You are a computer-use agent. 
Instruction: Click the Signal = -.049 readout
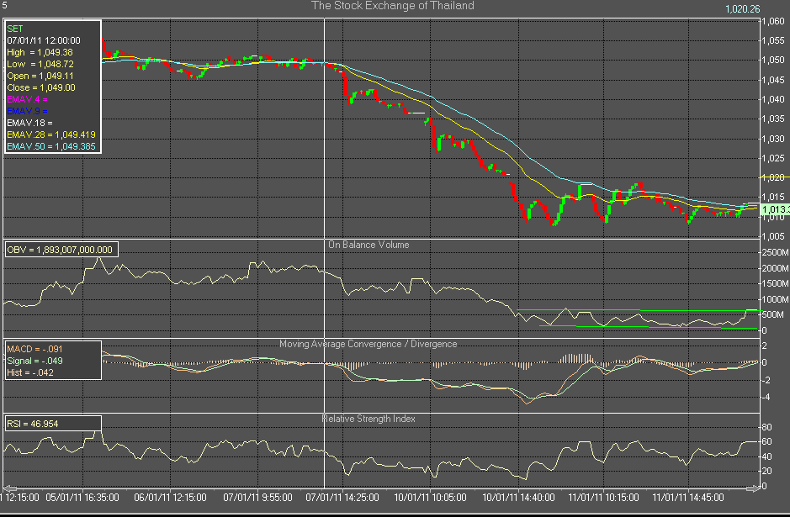(34, 361)
